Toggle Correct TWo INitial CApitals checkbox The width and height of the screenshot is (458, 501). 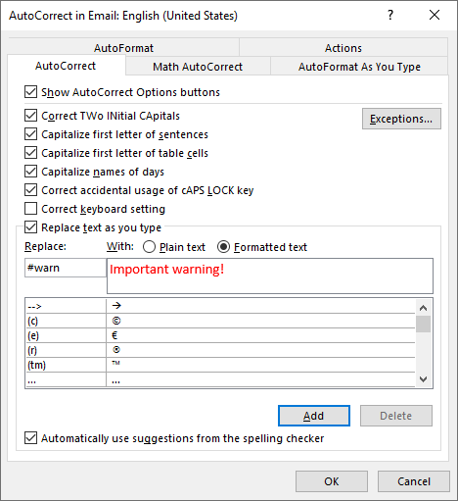coord(31,116)
